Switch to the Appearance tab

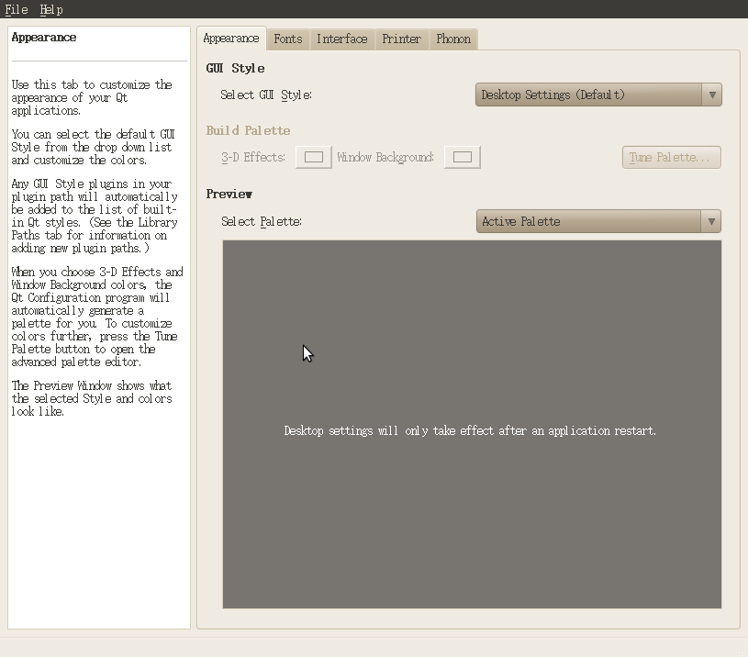[231, 39]
